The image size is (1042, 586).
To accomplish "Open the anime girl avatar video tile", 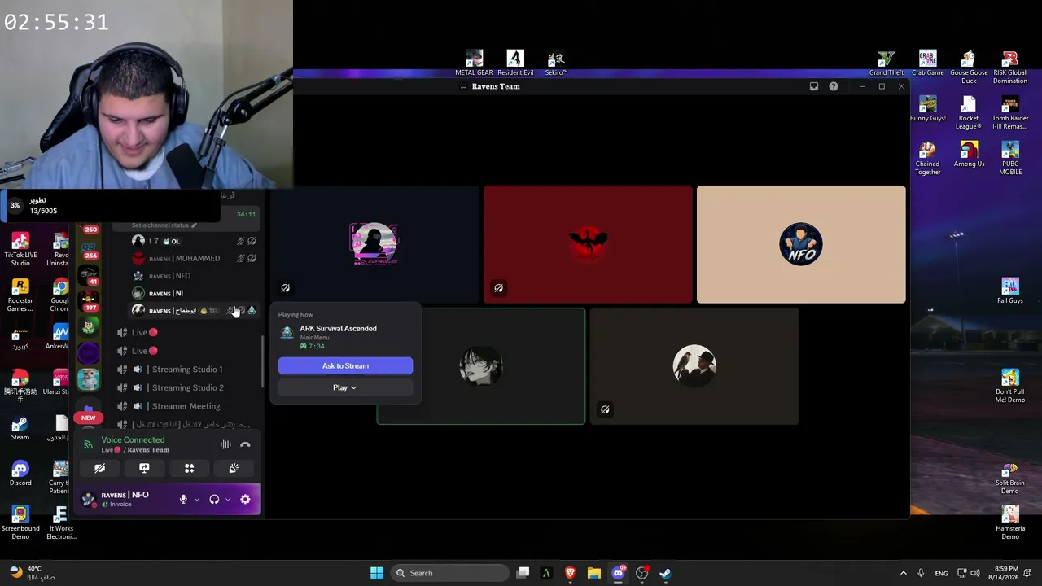I will pyautogui.click(x=480, y=366).
